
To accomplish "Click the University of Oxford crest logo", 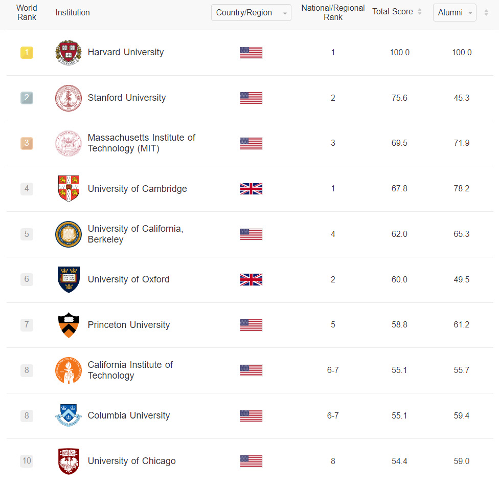I will (x=69, y=279).
